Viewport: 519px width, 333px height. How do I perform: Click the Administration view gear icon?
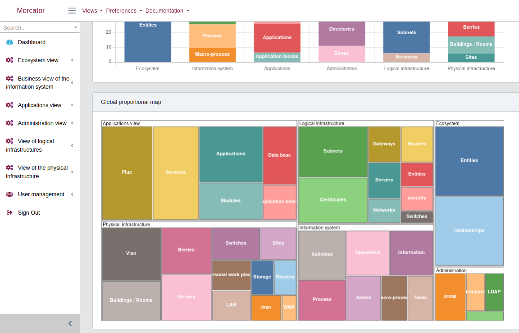point(9,123)
